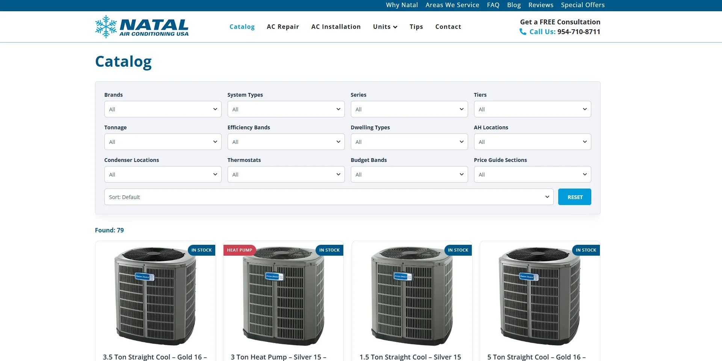Click the Get a FREE Consultation text
The image size is (722, 361).
tap(560, 22)
